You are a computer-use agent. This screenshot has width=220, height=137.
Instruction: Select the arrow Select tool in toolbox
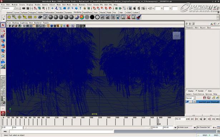(x=3, y=25)
